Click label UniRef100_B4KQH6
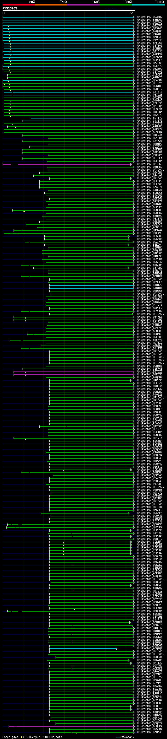Screen dimensions: 167x739 150,660
